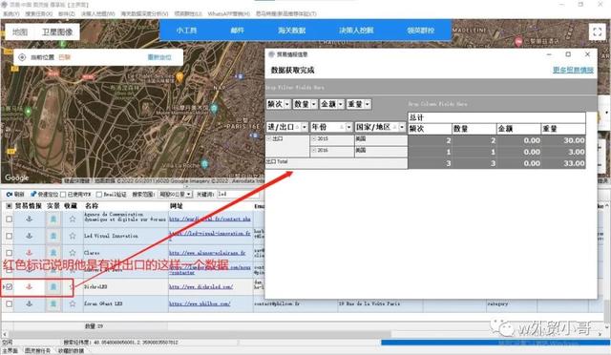Open trade intelligence anchor for Led Visual Innovation

[29, 236]
